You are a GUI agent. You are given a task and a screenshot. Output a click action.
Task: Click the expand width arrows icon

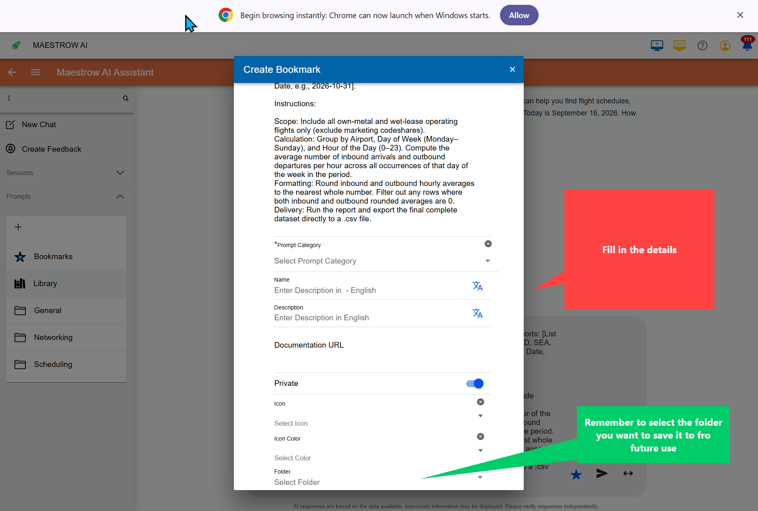[x=628, y=474]
